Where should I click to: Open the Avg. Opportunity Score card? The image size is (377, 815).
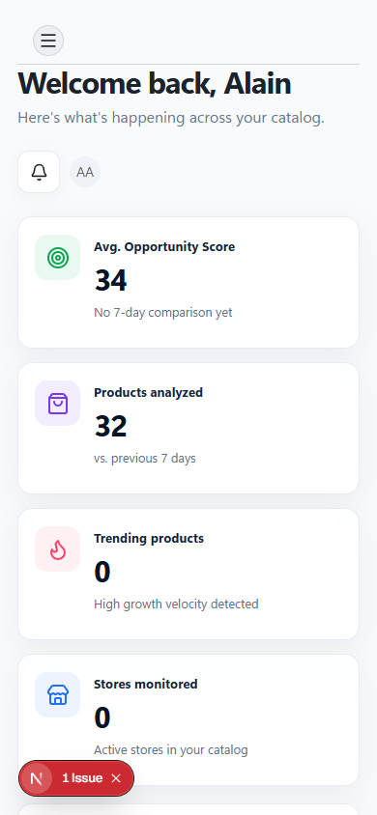[188, 282]
